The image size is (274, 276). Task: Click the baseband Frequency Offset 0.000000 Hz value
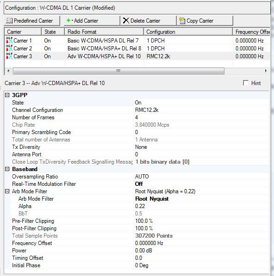[149, 243]
